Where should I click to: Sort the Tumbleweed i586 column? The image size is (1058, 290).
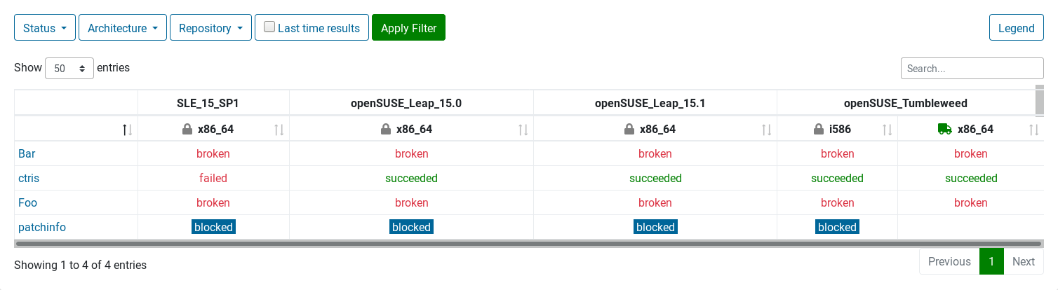tap(887, 130)
